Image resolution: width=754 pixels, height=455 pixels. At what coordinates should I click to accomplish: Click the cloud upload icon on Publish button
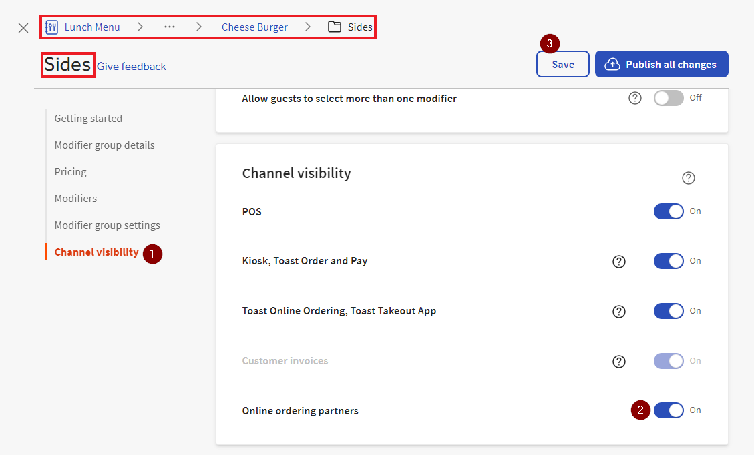point(612,64)
